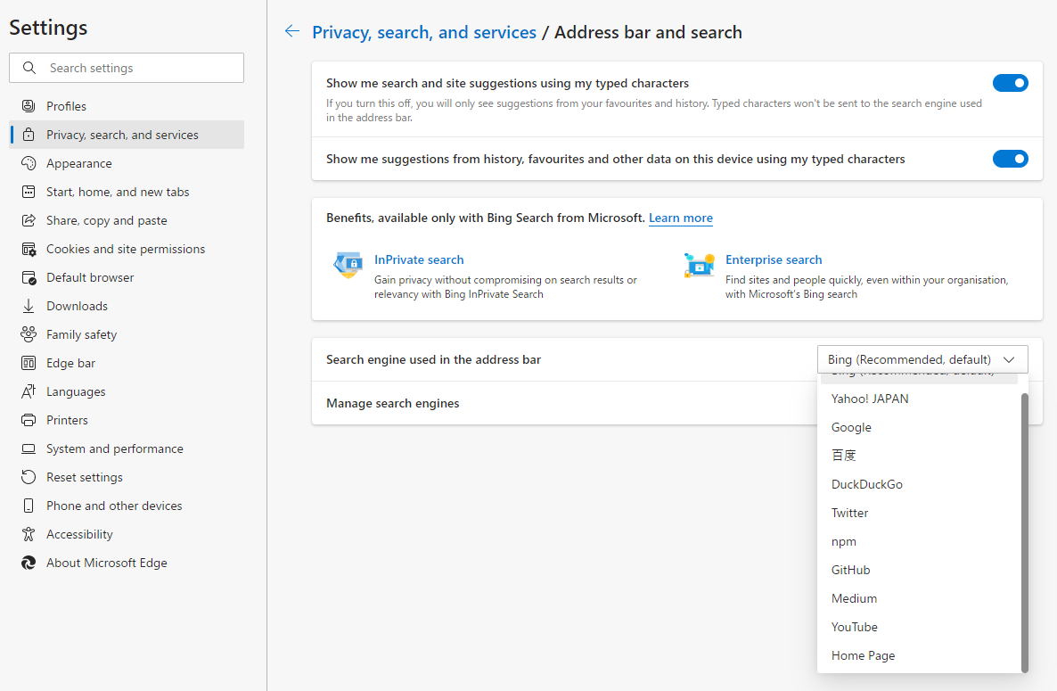1057x691 pixels.
Task: Select npm from search engine list
Action: click(920, 541)
